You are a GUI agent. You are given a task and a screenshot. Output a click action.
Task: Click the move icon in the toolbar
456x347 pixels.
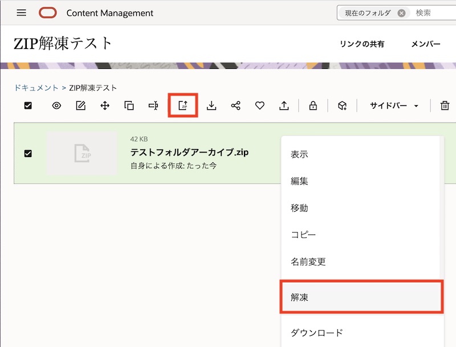tap(105, 105)
